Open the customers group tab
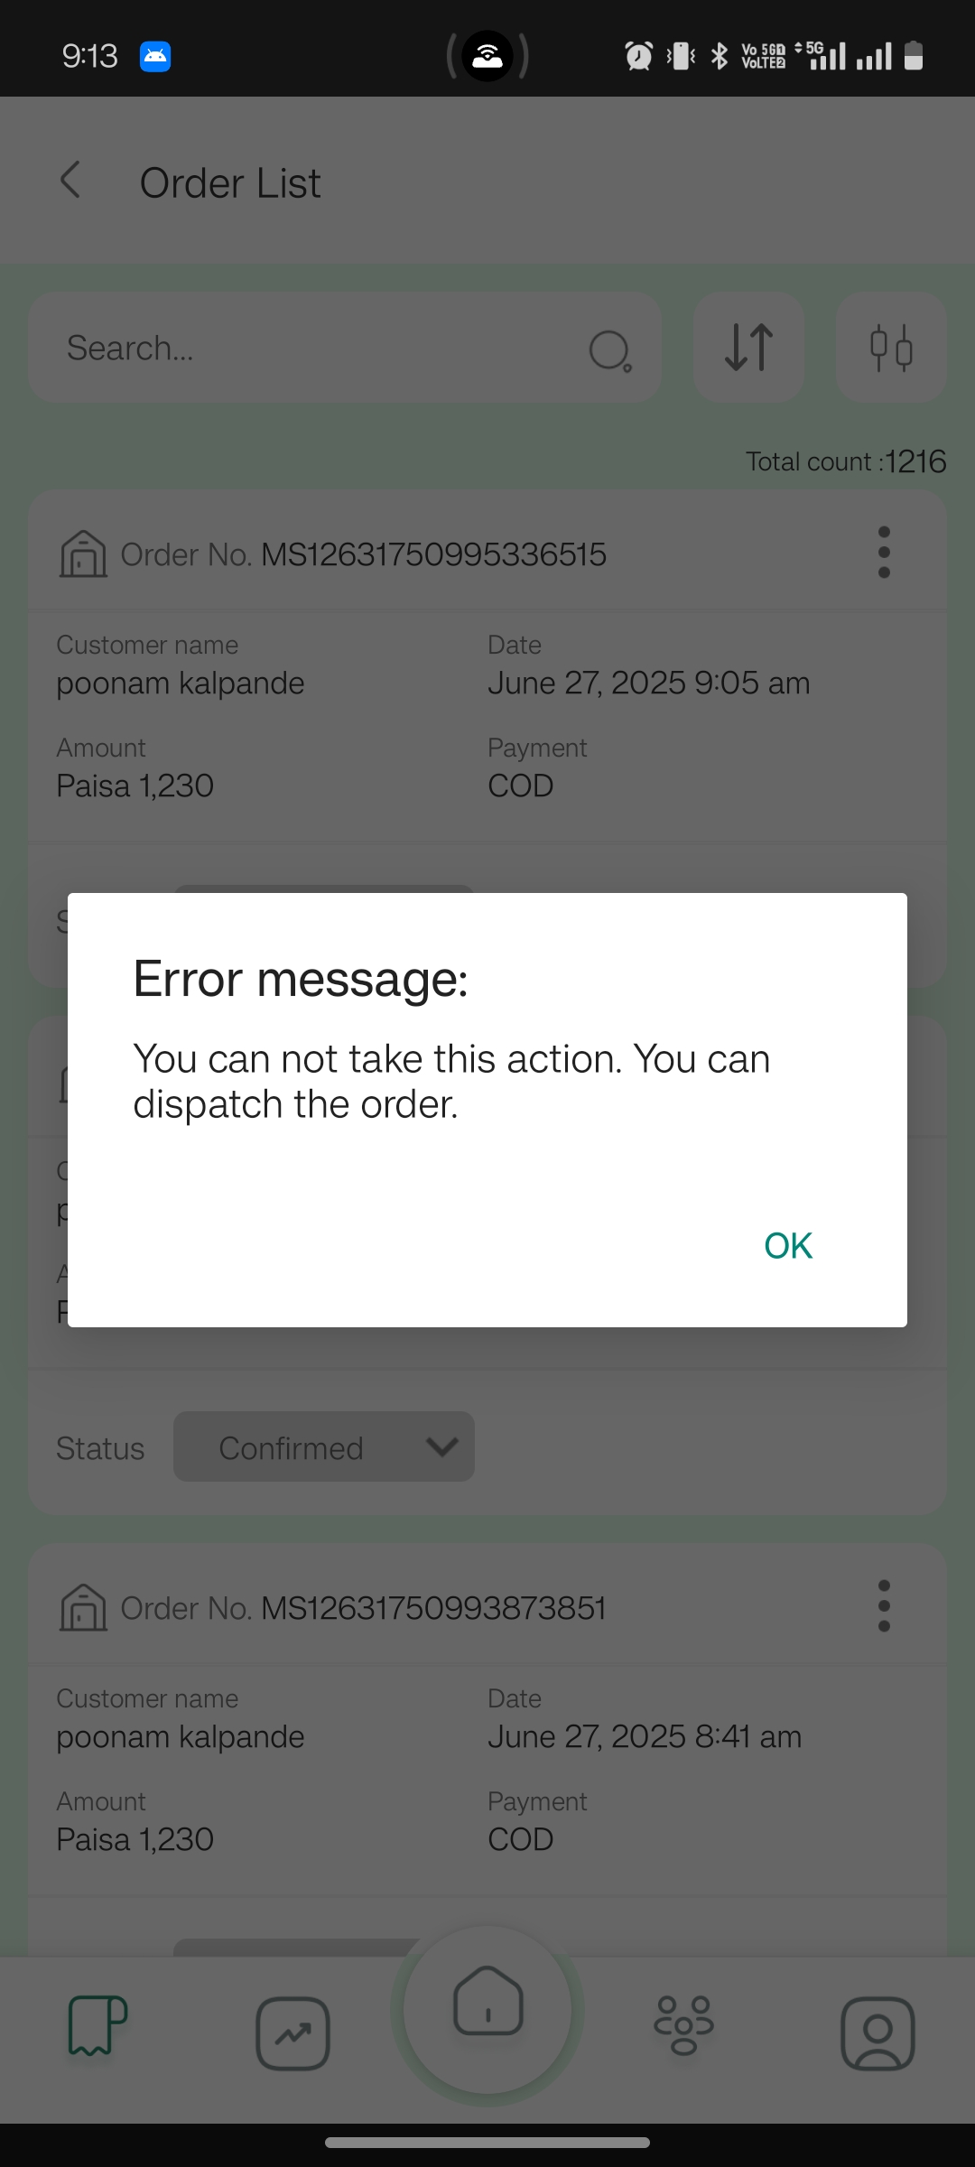975x2167 pixels. pyautogui.click(x=683, y=2025)
